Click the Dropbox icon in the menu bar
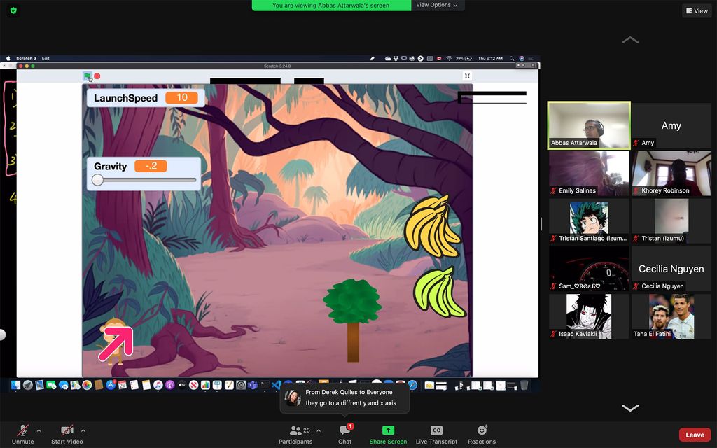 click(396, 59)
